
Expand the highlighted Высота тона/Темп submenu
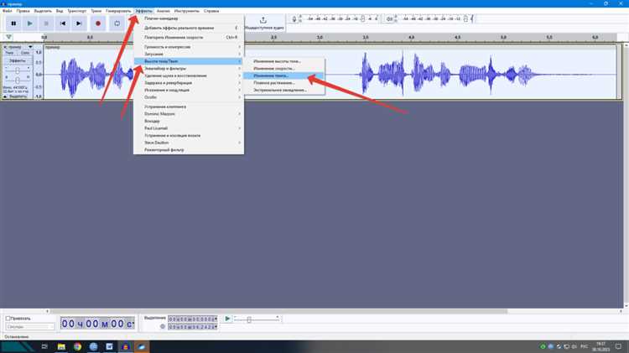tap(189, 61)
